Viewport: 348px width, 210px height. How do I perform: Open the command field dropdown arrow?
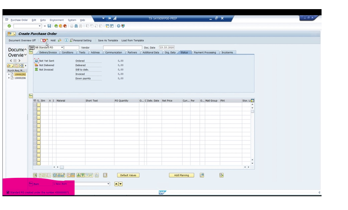39,26
